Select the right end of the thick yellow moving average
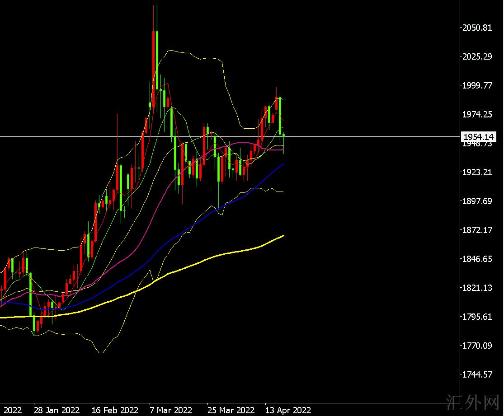The width and height of the screenshot is (504, 416). pyautogui.click(x=283, y=236)
